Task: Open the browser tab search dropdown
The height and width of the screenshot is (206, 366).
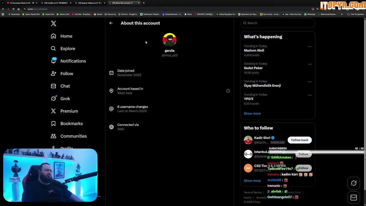Action: click(3, 3)
